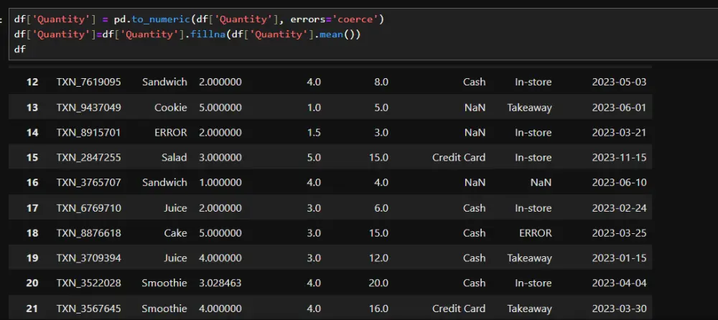Select row index 15
The image size is (718, 320).
pyautogui.click(x=32, y=157)
